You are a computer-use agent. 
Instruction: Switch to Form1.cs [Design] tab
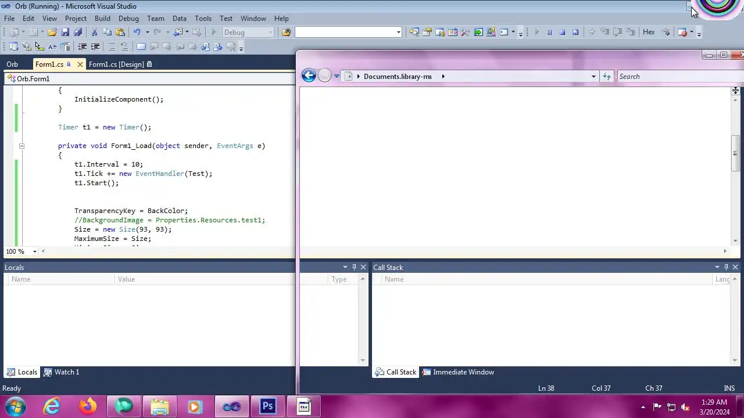pos(120,64)
